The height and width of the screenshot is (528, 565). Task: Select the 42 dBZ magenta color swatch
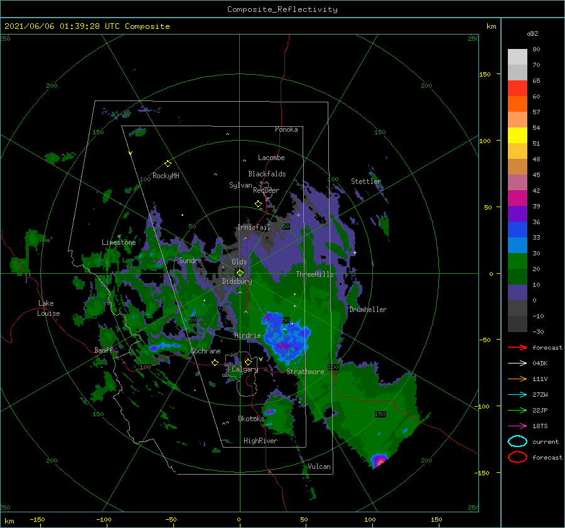coord(517,198)
